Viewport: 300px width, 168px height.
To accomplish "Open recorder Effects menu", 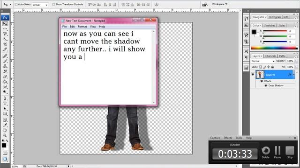I will tap(228, 138).
